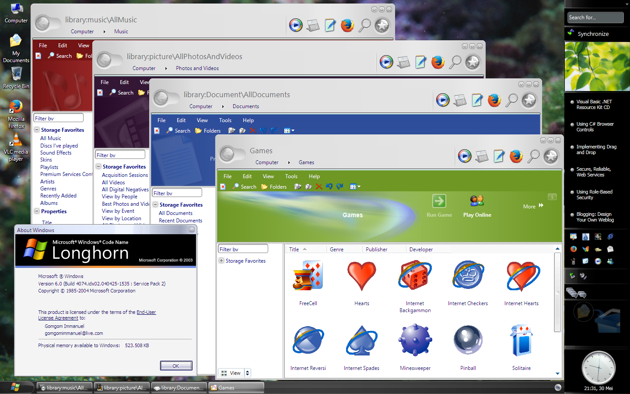Switch to library:picture taskbar button

coord(121,387)
